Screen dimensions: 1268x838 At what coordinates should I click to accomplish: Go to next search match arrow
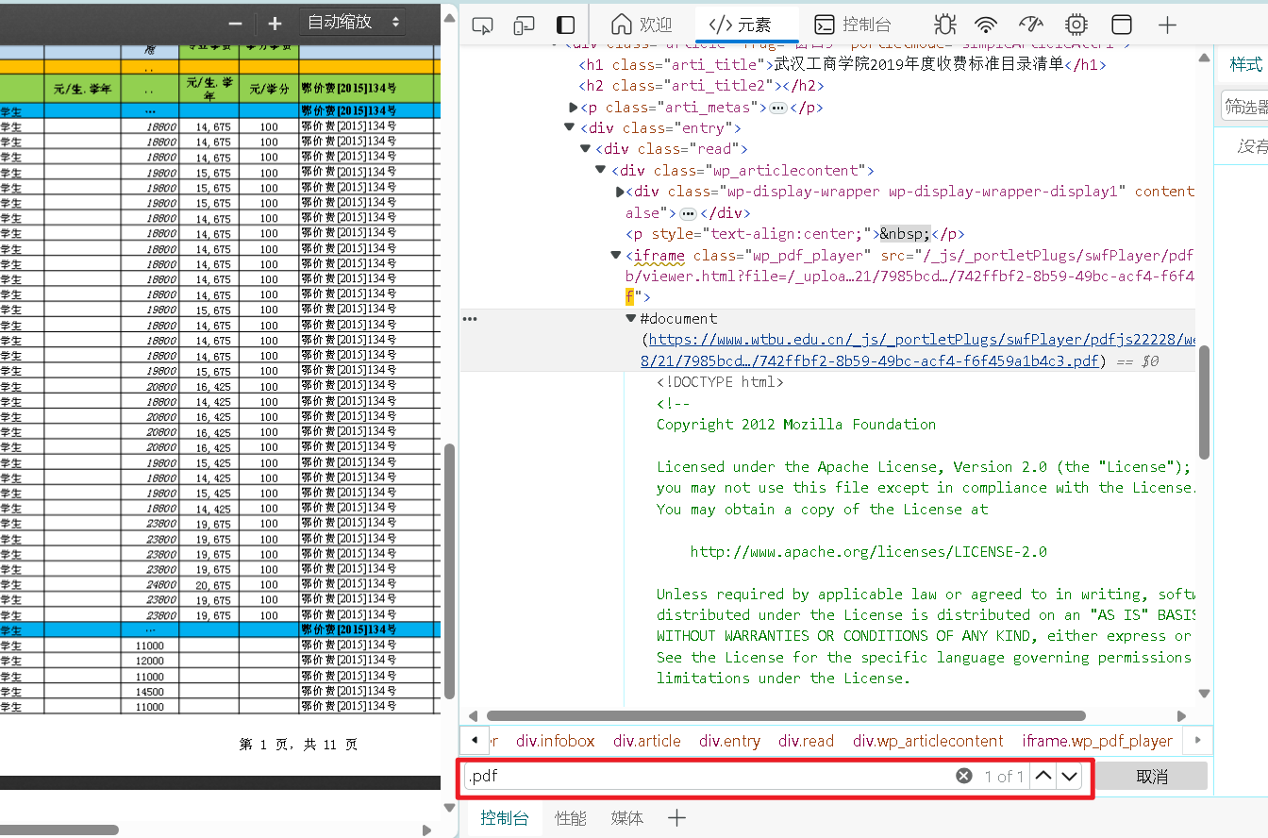pos(1068,776)
